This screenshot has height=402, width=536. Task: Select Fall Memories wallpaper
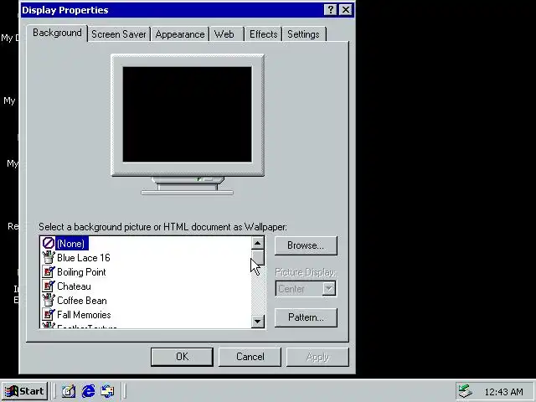point(84,315)
